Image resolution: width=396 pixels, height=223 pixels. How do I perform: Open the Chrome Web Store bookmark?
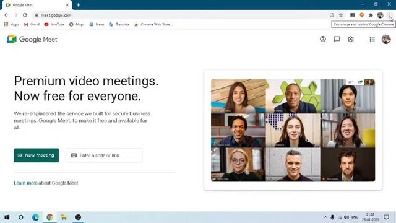tap(153, 24)
